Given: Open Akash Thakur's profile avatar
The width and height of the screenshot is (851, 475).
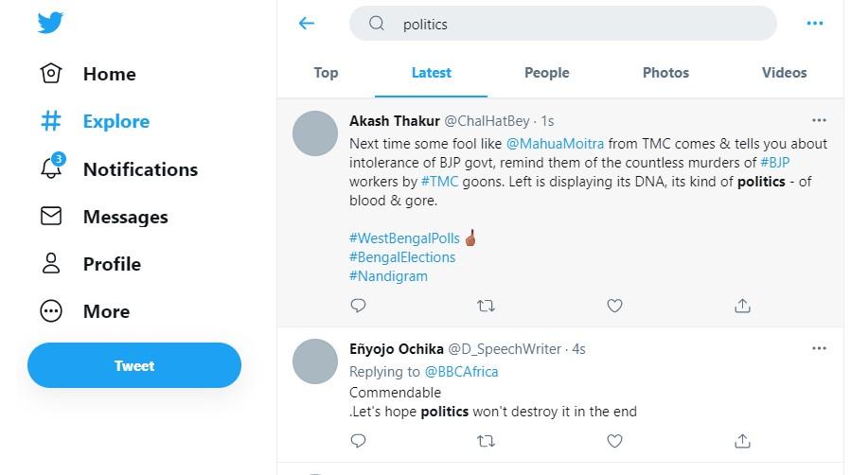Looking at the screenshot, I should coord(315,133).
